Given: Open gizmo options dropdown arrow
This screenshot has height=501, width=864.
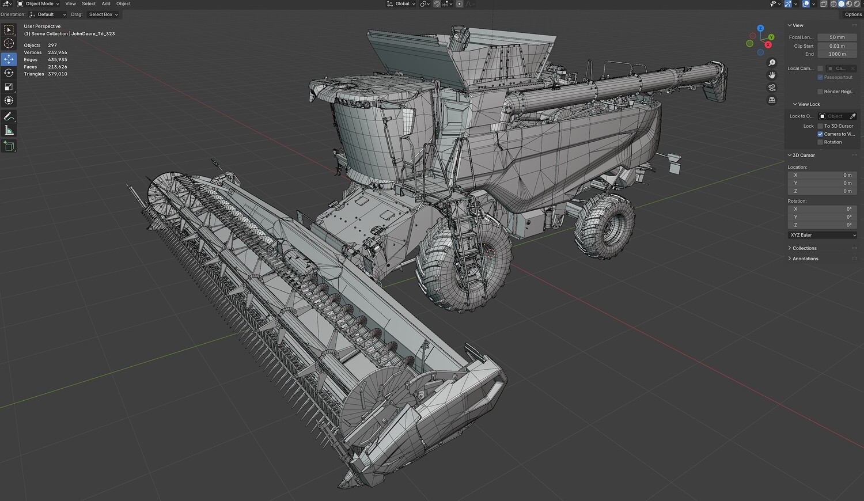Looking at the screenshot, I should click(x=796, y=4).
